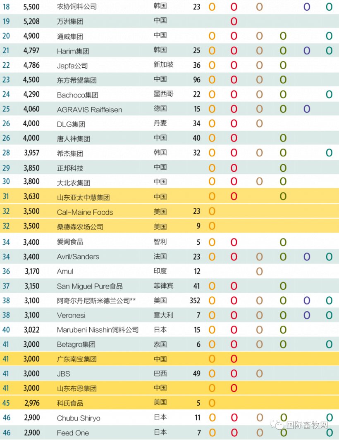Select the volume figure 5,208
339x440 pixels.
coord(31,21)
